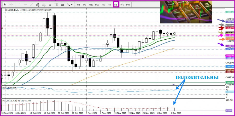Click the 4250.00 price level label
The height and width of the screenshot is (116, 235).
click(x=230, y=28)
